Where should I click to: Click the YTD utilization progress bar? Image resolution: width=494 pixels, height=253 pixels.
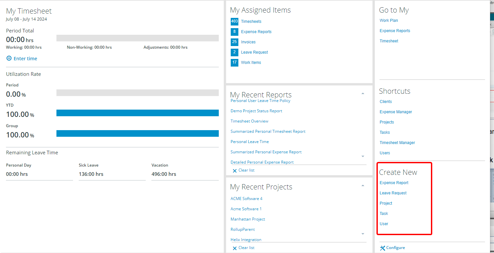click(x=137, y=113)
